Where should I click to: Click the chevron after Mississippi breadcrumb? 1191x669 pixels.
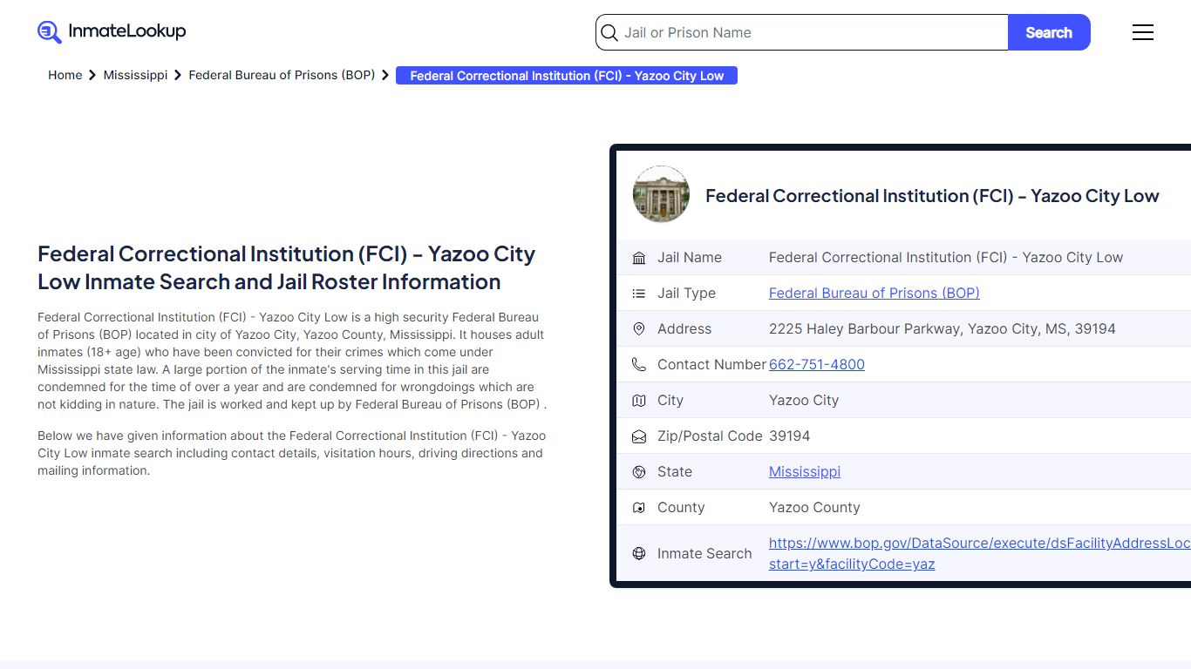tap(178, 76)
